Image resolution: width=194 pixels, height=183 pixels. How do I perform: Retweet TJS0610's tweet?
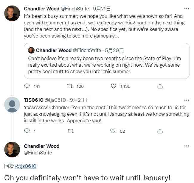click(x=71, y=131)
